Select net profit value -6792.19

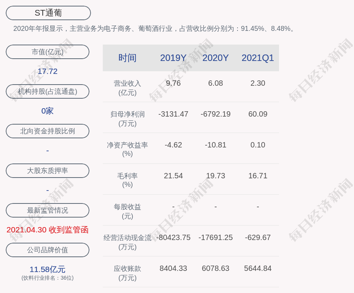(x=215, y=114)
